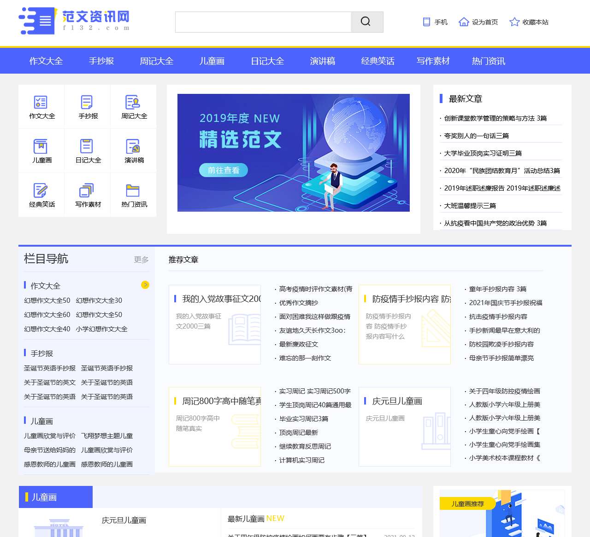
Task: Open 顶岗周记最新 recommended article
Action: [299, 433]
